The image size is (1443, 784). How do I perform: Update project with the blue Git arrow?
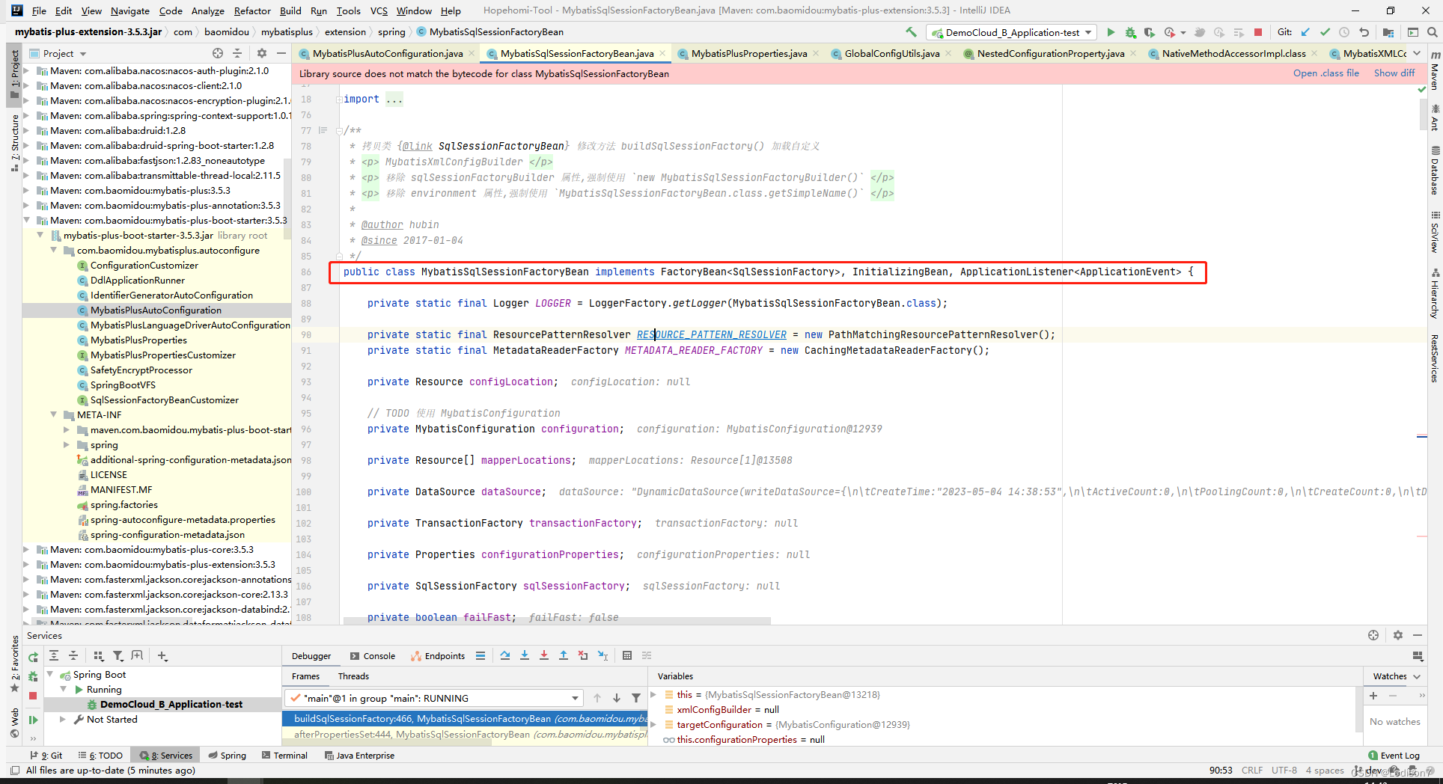[x=1305, y=32]
